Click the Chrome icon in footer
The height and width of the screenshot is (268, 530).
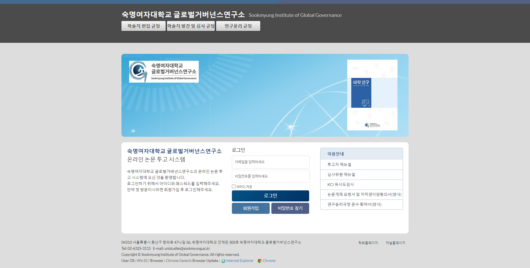coord(259,261)
